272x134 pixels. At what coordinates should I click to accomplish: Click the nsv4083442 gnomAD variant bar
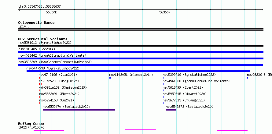(141, 58)
